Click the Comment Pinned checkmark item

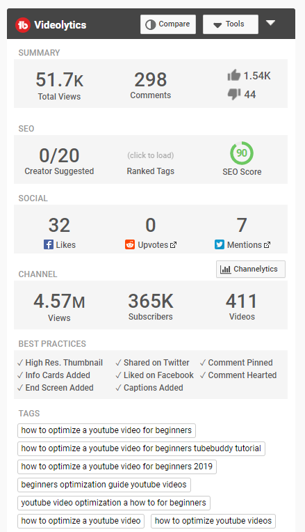[x=236, y=362]
